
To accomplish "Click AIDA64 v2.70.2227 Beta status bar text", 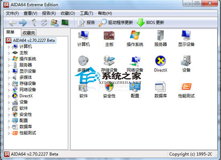I will pyautogui.click(x=35, y=154).
